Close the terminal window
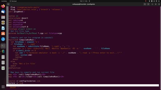The height and width of the screenshot is (90, 161). [159, 4]
